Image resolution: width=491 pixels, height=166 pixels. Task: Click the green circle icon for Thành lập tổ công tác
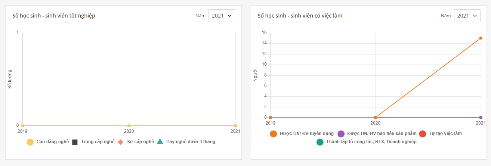pyautogui.click(x=320, y=142)
